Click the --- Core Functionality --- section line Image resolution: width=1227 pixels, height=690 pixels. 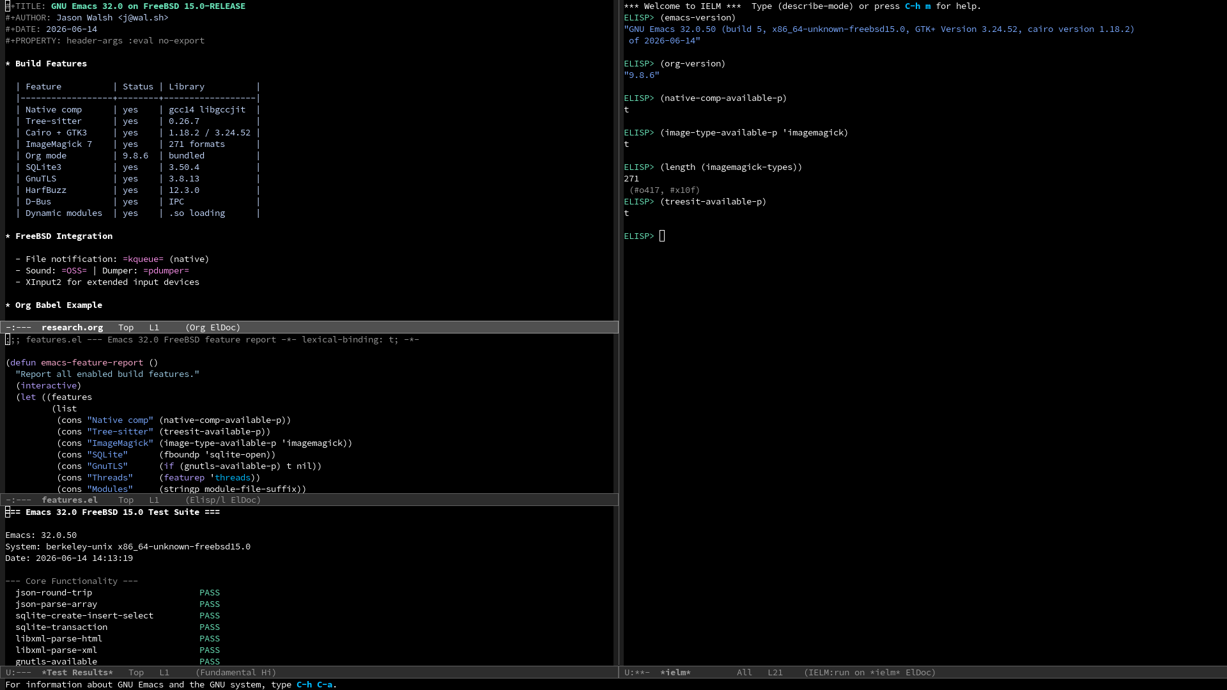pos(72,581)
